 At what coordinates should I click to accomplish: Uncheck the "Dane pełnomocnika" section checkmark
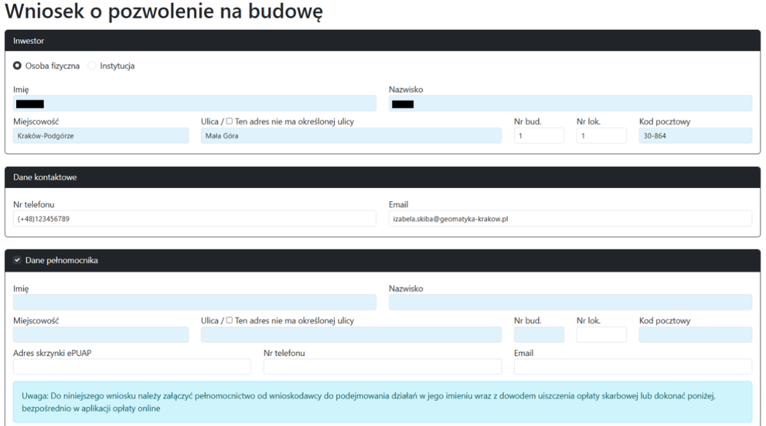[16, 260]
